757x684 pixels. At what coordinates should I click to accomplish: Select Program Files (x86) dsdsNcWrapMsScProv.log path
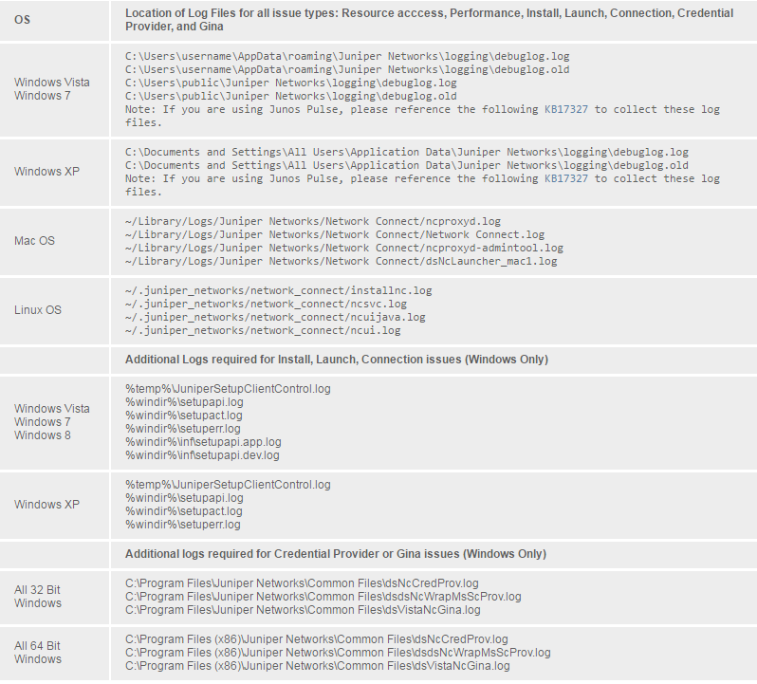(x=338, y=653)
